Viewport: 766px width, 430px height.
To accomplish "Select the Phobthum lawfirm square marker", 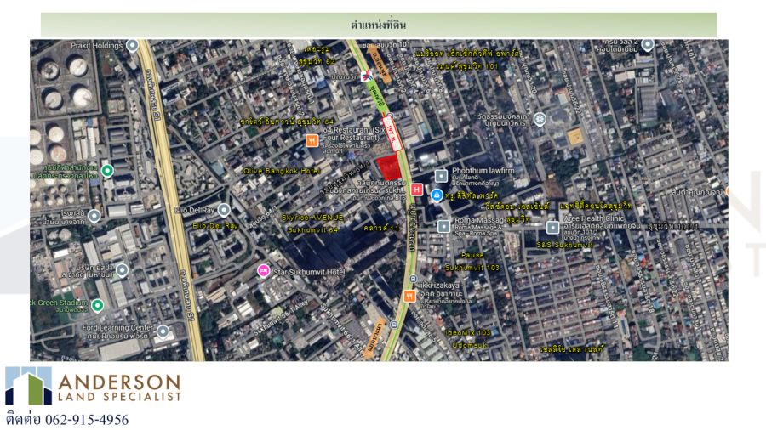I will (x=441, y=176).
